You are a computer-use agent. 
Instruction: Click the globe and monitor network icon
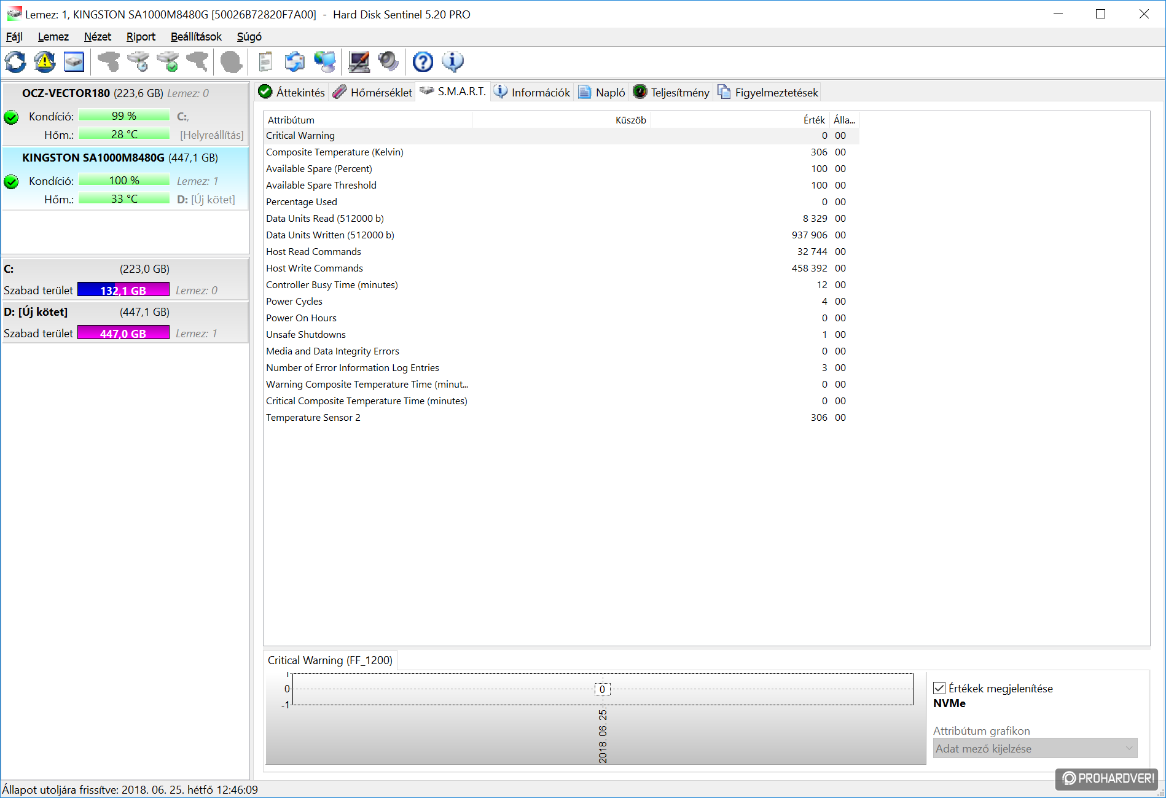click(x=325, y=61)
